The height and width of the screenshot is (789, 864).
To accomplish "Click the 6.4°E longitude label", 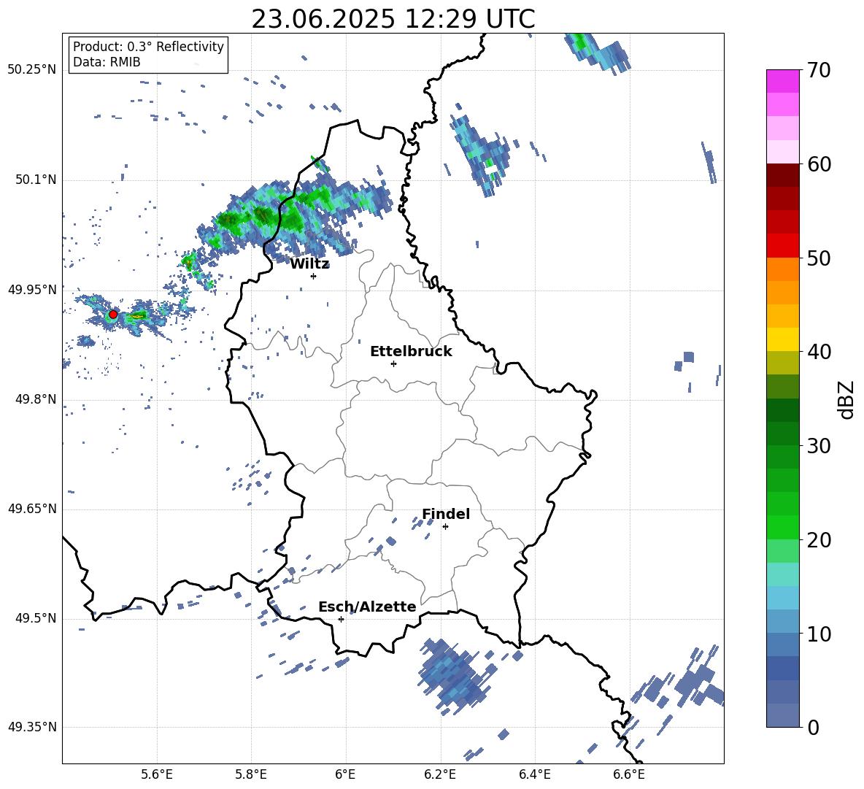I will (x=534, y=774).
